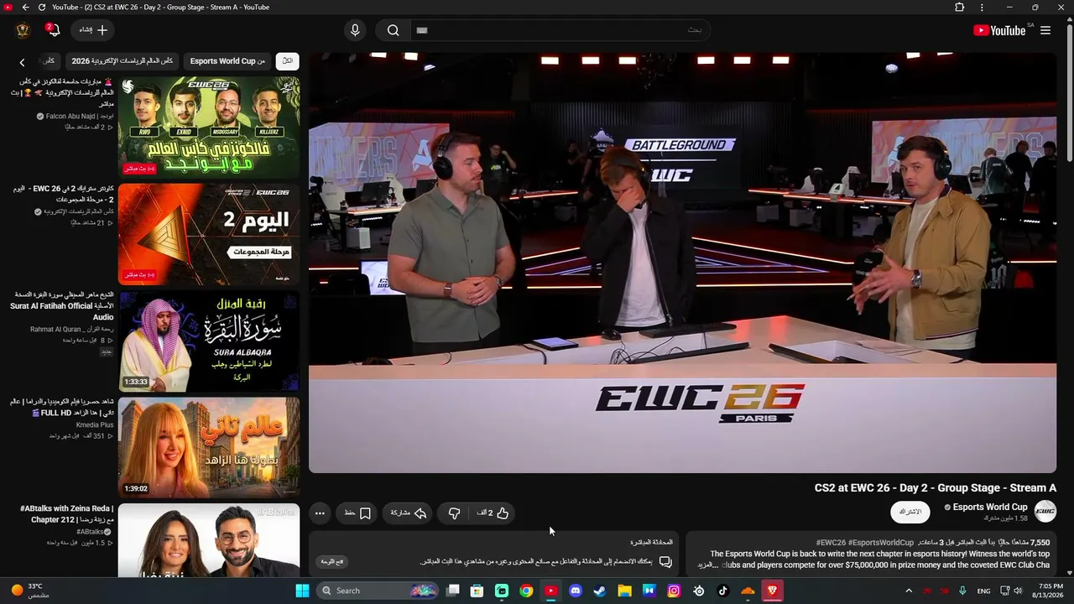Open Google Chrome from the taskbar
The height and width of the screenshot is (604, 1074).
pyautogui.click(x=526, y=591)
